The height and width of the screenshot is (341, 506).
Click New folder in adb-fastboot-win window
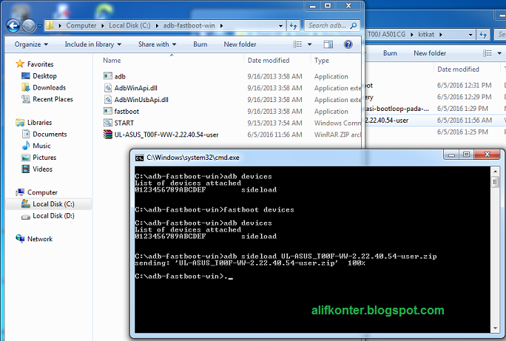click(x=240, y=44)
